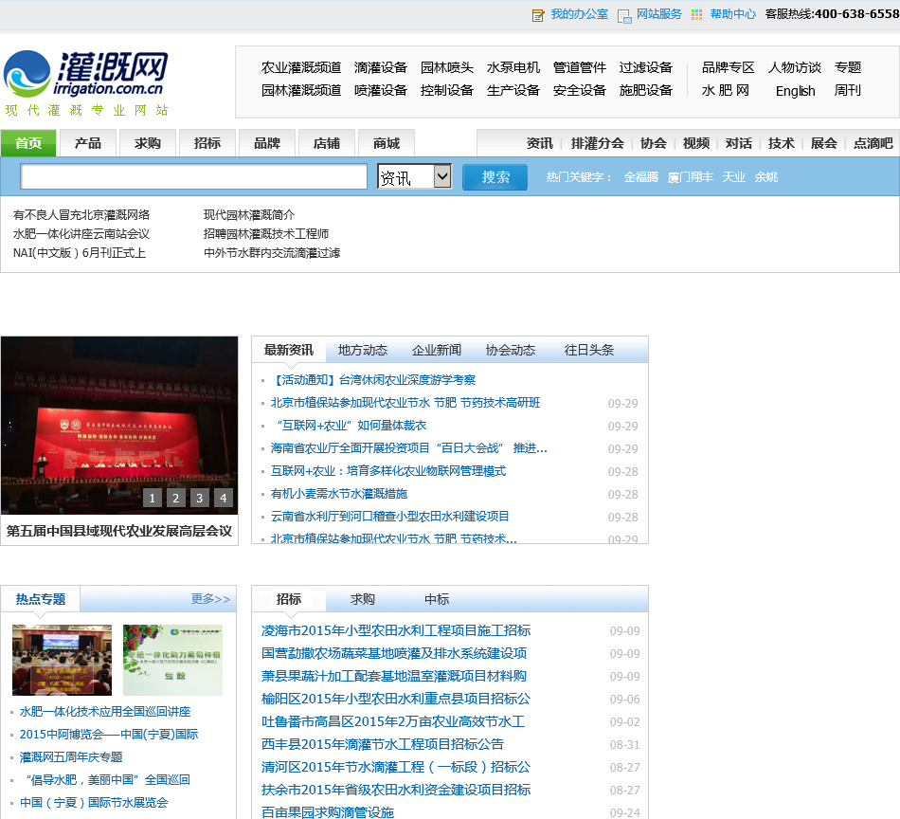The height and width of the screenshot is (819, 900).
Task: Select the 店铺 navigation tab
Action: coord(327,143)
